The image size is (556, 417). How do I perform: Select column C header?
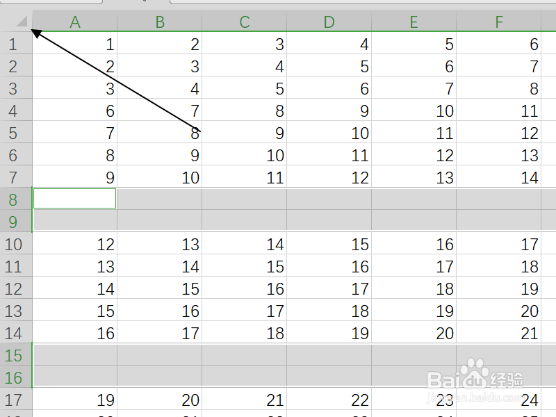point(245,22)
